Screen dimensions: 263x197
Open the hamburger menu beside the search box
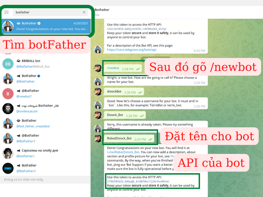6,12
